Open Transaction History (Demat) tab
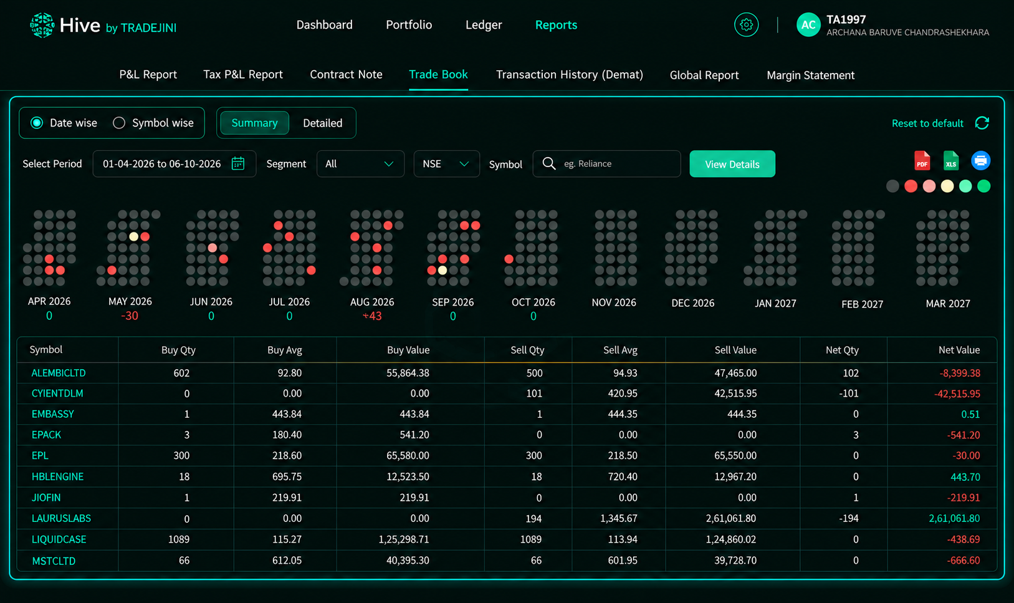 [570, 75]
